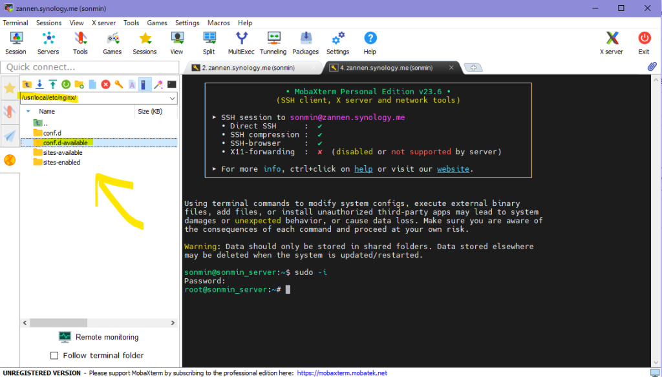Image resolution: width=662 pixels, height=377 pixels.
Task: Launch the X server button
Action: [x=612, y=43]
